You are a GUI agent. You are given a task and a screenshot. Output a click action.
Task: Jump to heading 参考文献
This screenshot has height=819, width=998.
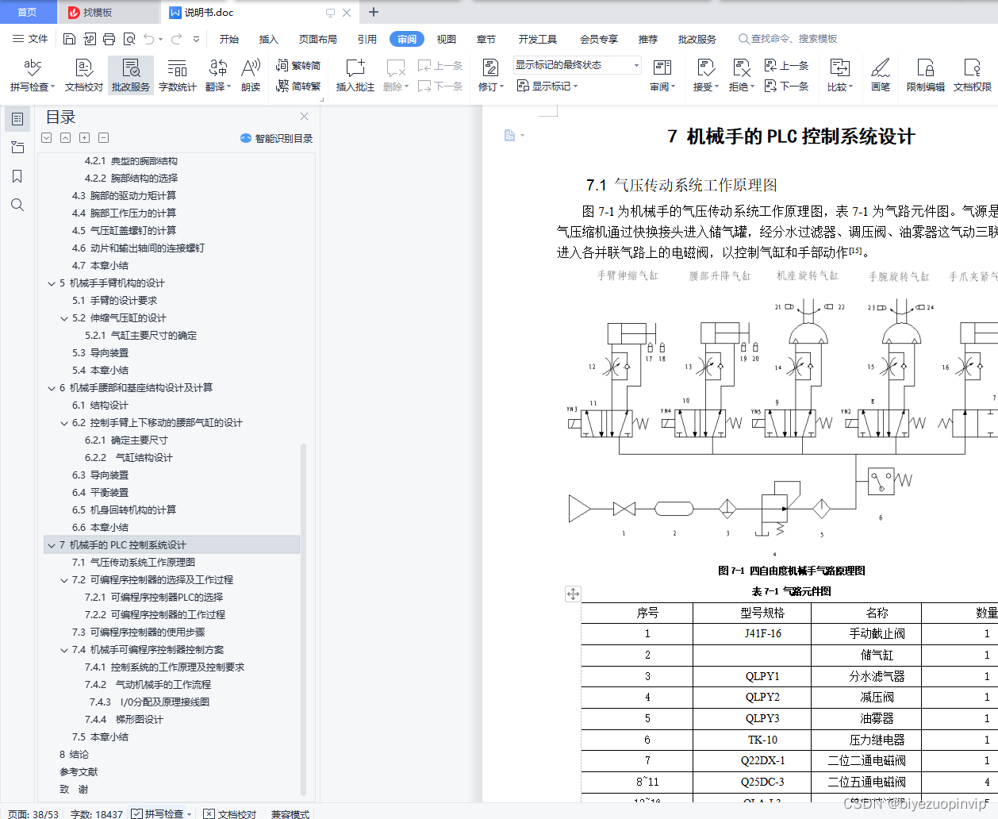[79, 772]
